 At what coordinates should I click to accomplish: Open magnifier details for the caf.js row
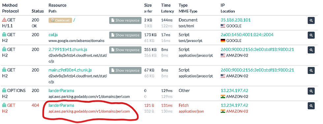coord(311,35)
